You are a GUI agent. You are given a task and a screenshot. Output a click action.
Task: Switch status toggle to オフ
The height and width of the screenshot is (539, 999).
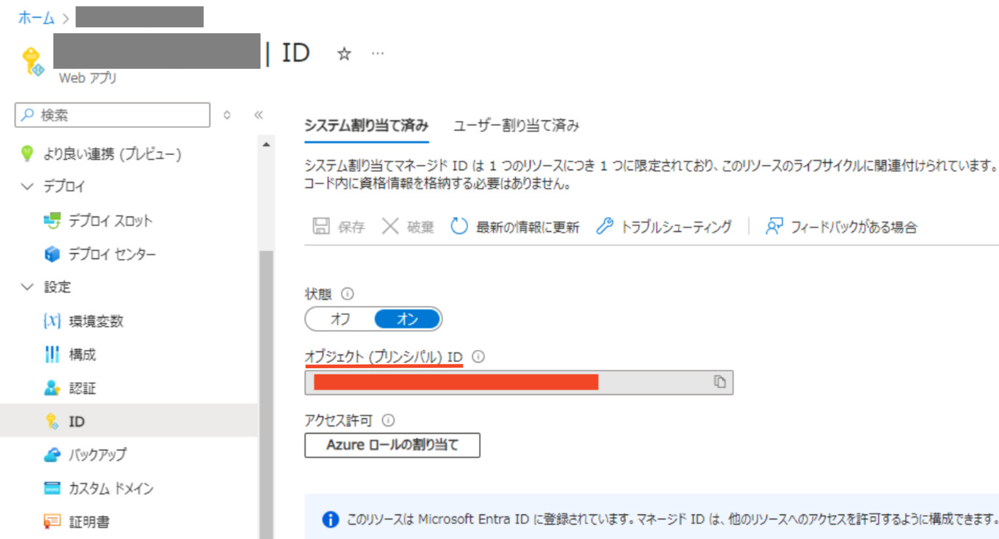(340, 319)
